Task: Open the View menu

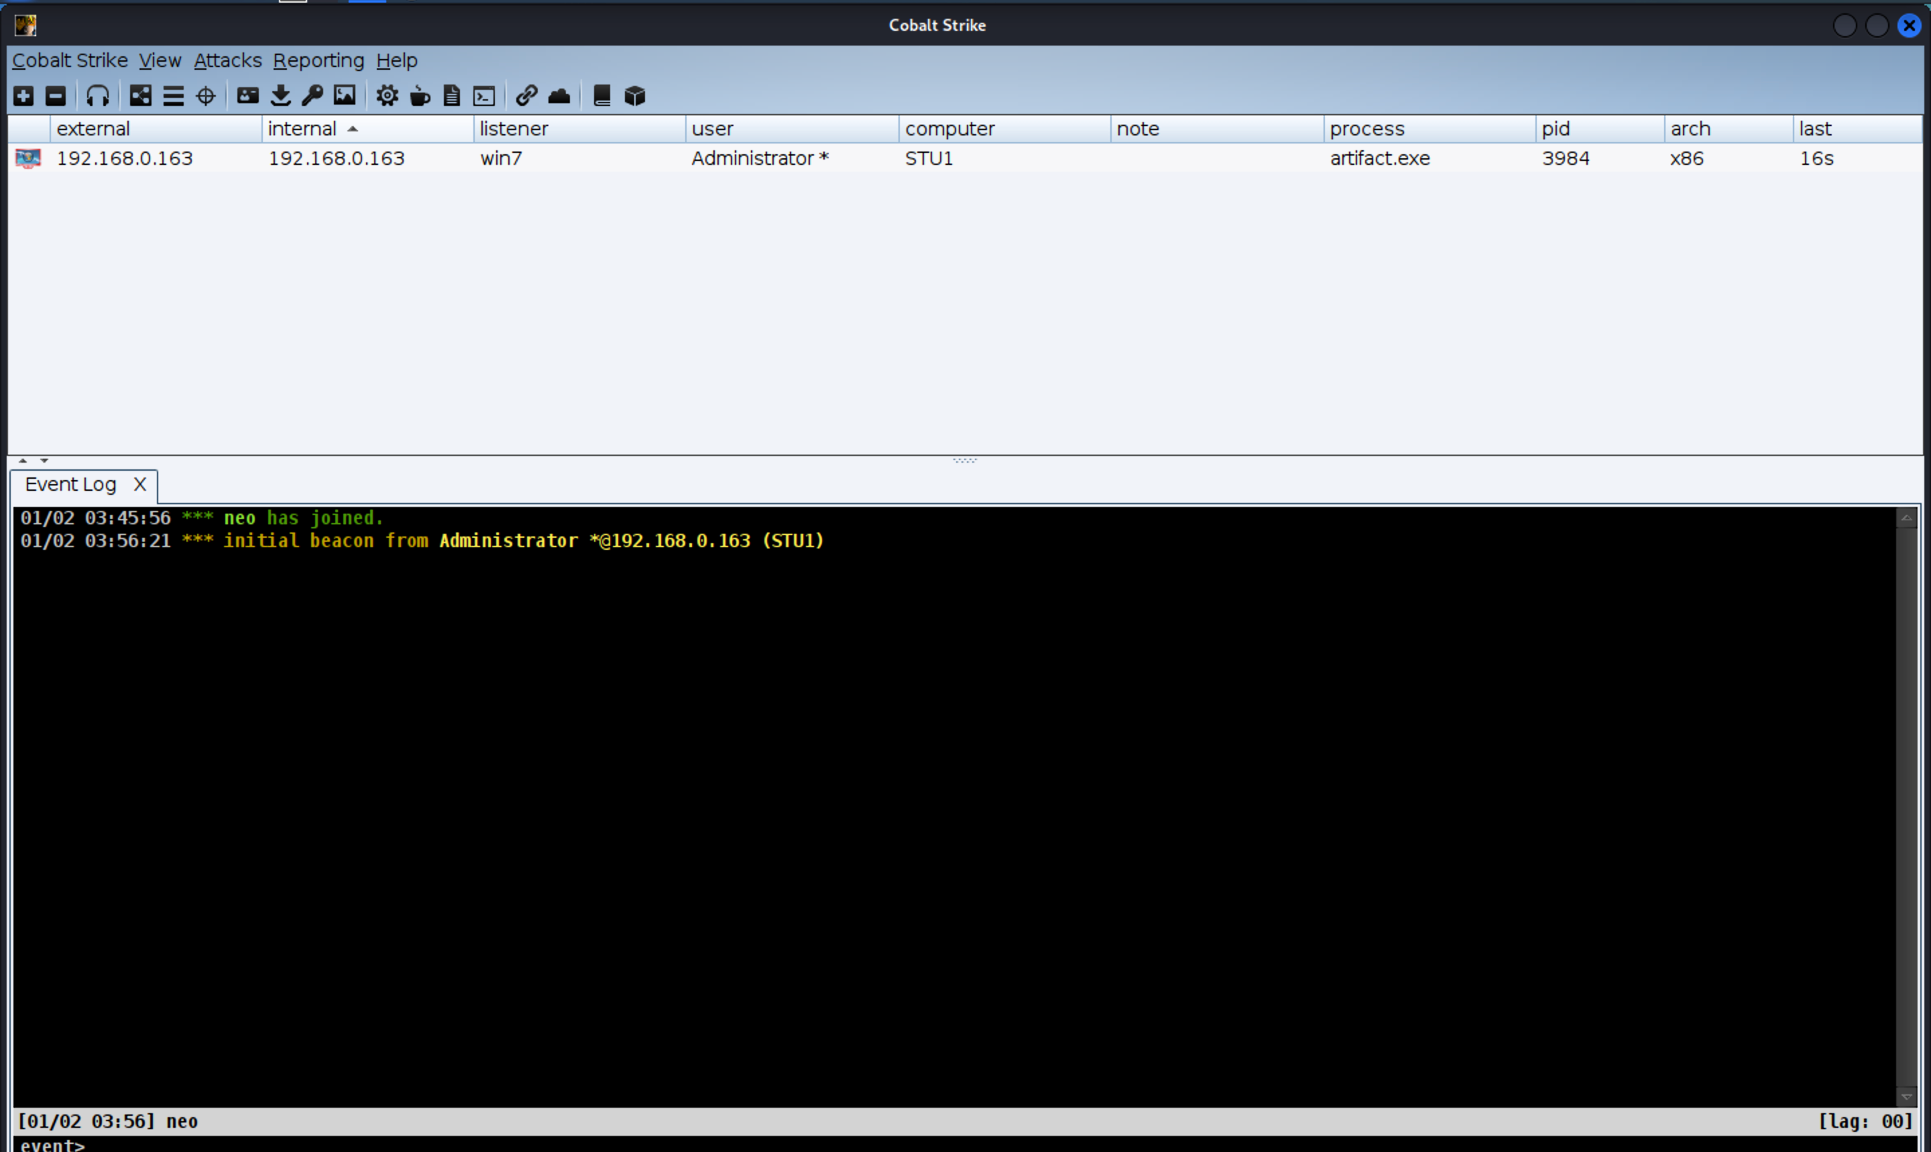Action: pos(160,60)
